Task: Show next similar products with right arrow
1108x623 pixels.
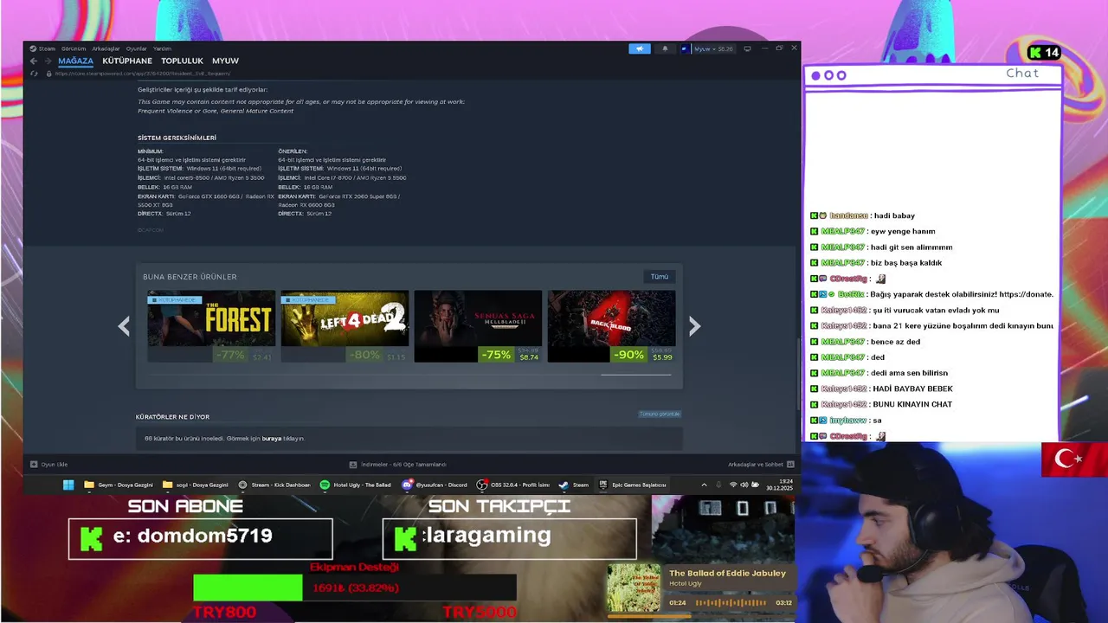Action: click(694, 326)
